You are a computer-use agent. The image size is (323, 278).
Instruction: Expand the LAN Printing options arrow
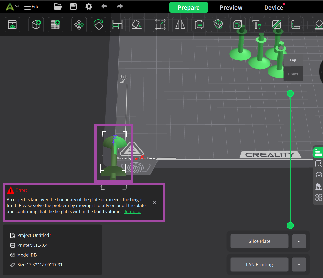pos(299,265)
